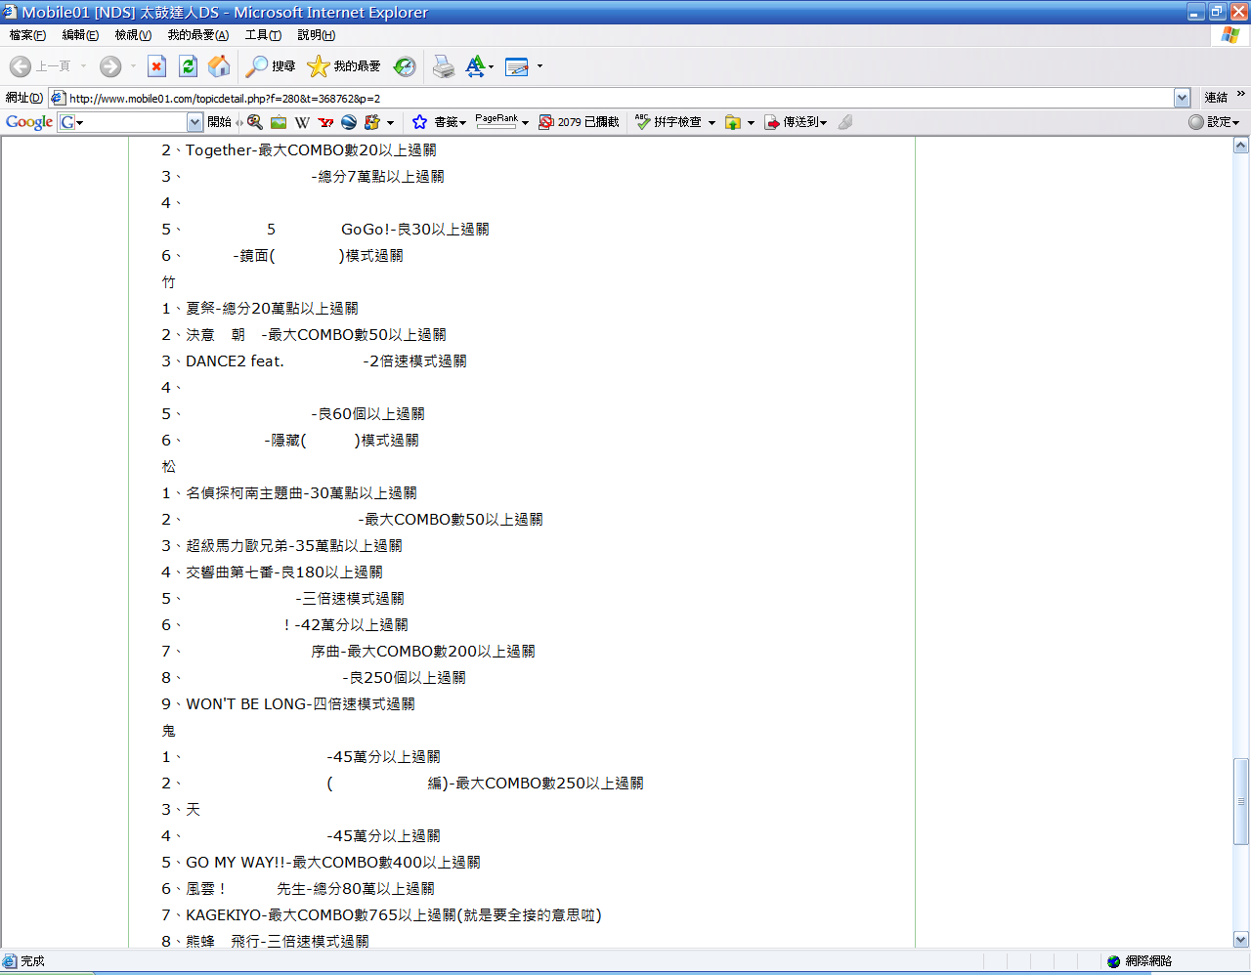Click the 完成 status bar text
This screenshot has width=1251, height=975.
[x=33, y=961]
